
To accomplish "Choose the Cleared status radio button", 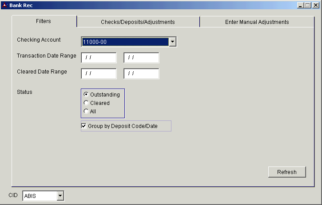I will point(86,103).
